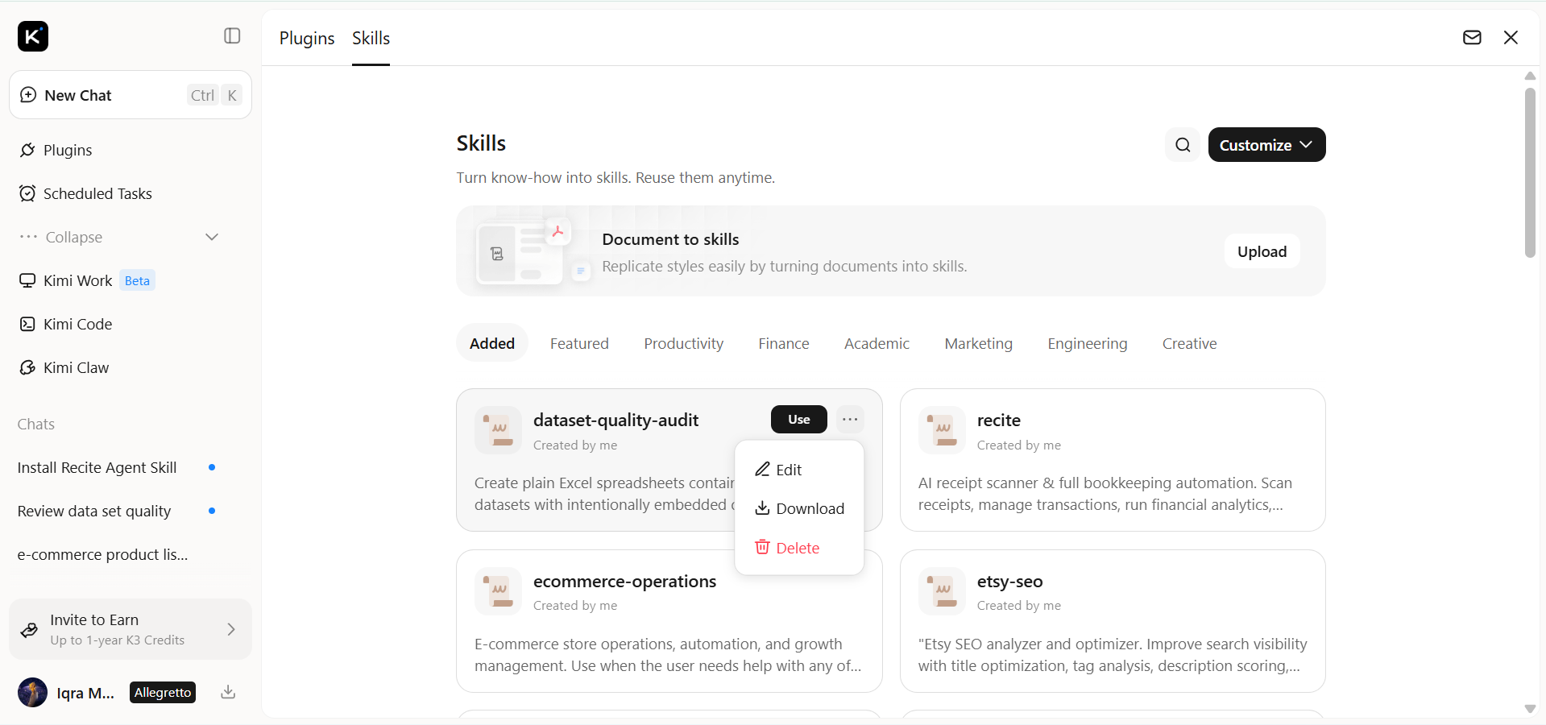
Task: Click the dataset-quality-audit skill icon
Action: point(498,430)
